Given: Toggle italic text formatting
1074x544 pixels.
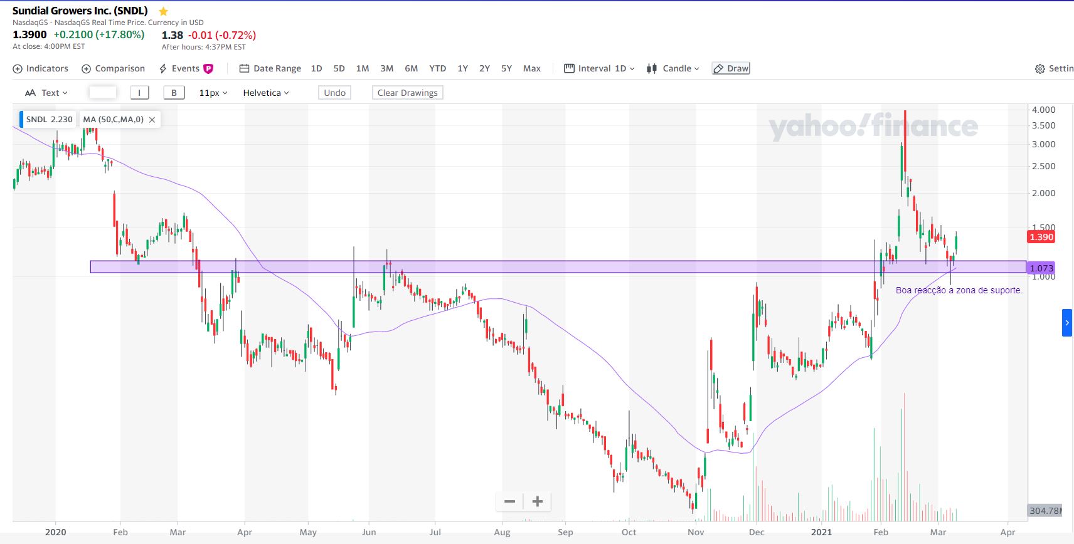Looking at the screenshot, I should click(x=139, y=93).
